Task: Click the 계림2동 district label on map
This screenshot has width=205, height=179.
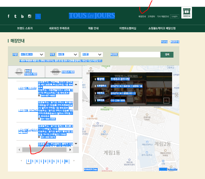Action: (162, 144)
